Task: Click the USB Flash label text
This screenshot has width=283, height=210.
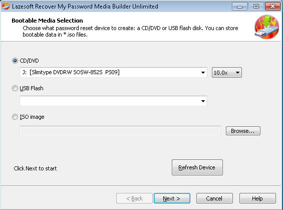Action: pyautogui.click(x=32, y=88)
